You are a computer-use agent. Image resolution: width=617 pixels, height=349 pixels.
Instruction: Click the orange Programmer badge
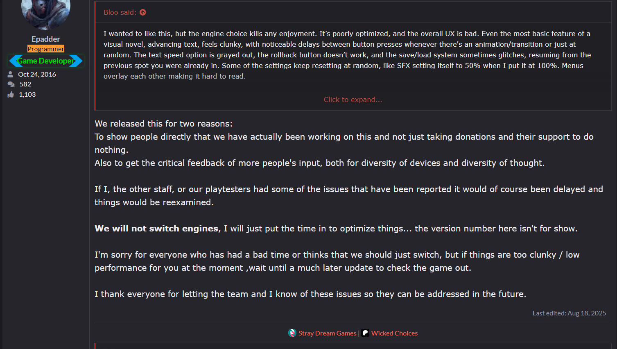pos(46,49)
